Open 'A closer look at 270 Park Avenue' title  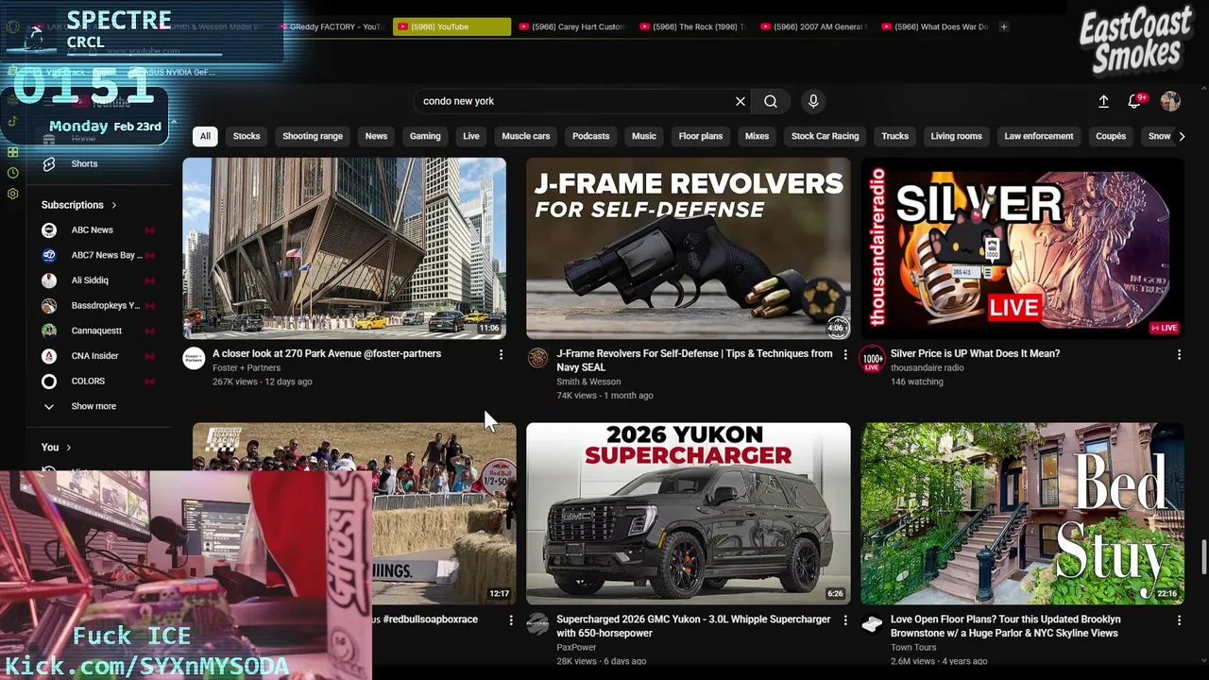tap(327, 353)
